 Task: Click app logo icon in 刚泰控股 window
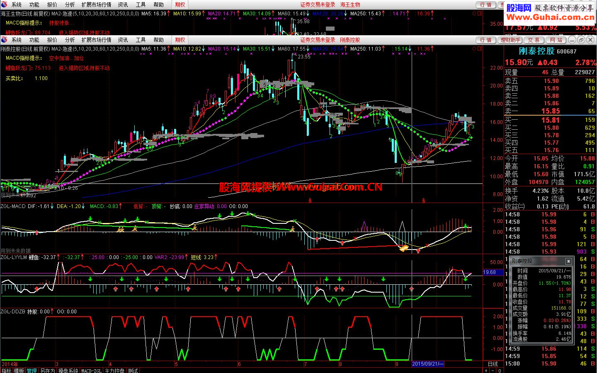click(4, 40)
